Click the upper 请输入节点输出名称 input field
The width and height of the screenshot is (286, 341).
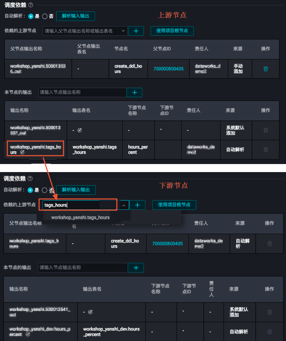pos(83,92)
